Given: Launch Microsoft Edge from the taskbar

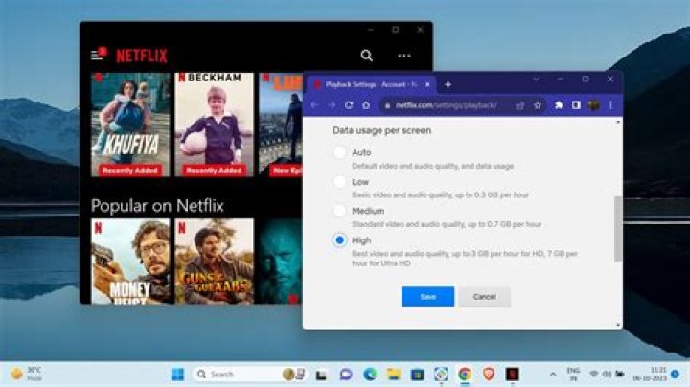Looking at the screenshot, I should pyautogui.click(x=370, y=375).
